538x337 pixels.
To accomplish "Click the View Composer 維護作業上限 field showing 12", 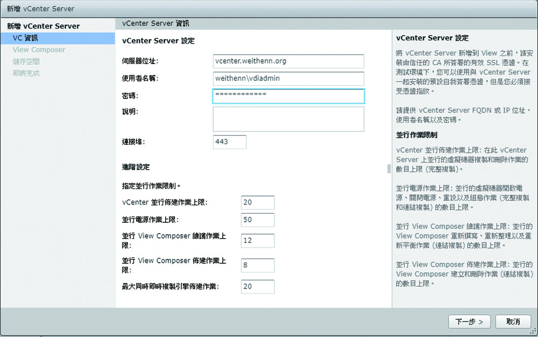I will [x=258, y=241].
